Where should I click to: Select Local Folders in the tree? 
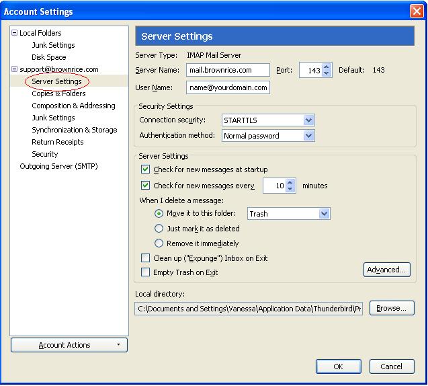tap(40, 33)
